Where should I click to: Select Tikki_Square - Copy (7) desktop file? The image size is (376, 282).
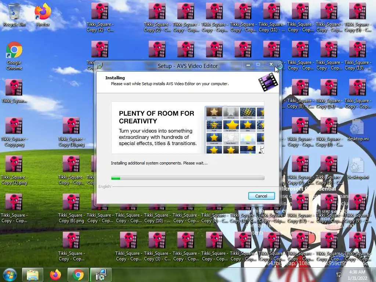tap(300, 170)
